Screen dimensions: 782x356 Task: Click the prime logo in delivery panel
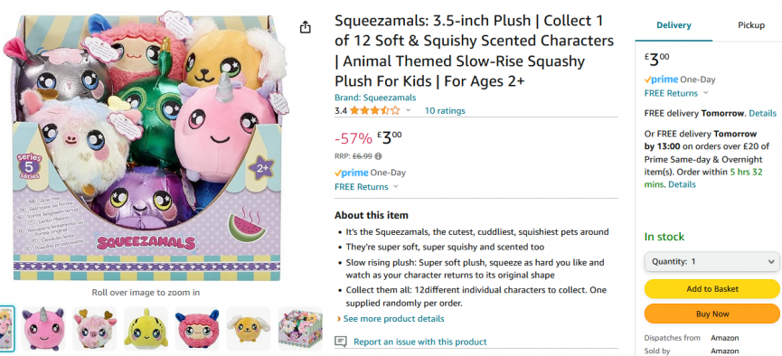tap(661, 80)
